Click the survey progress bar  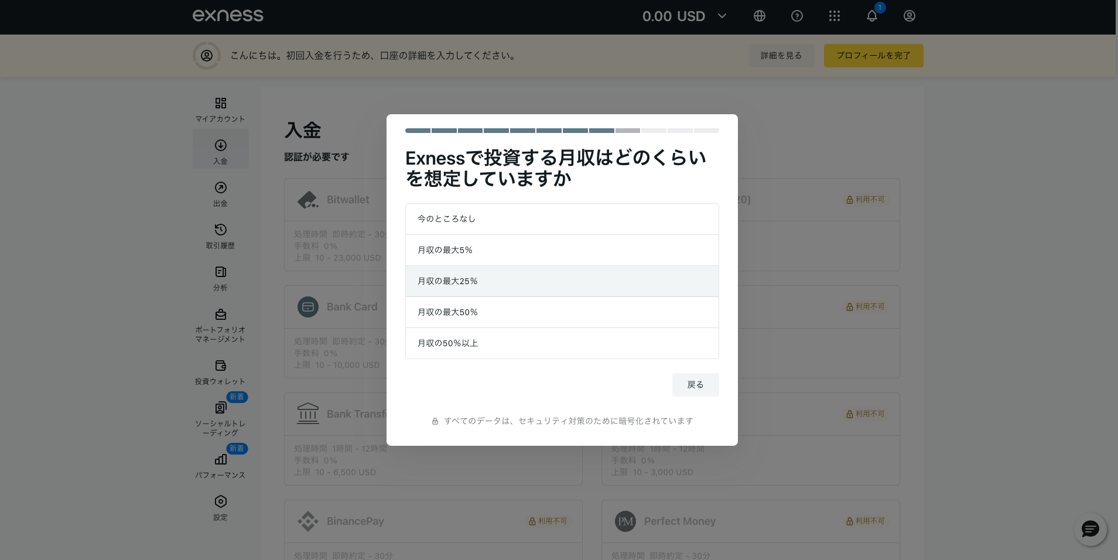(x=562, y=131)
